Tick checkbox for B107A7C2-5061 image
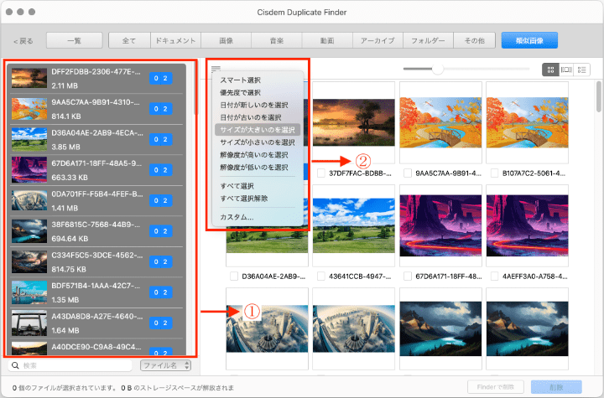The image size is (604, 398). pos(495,173)
